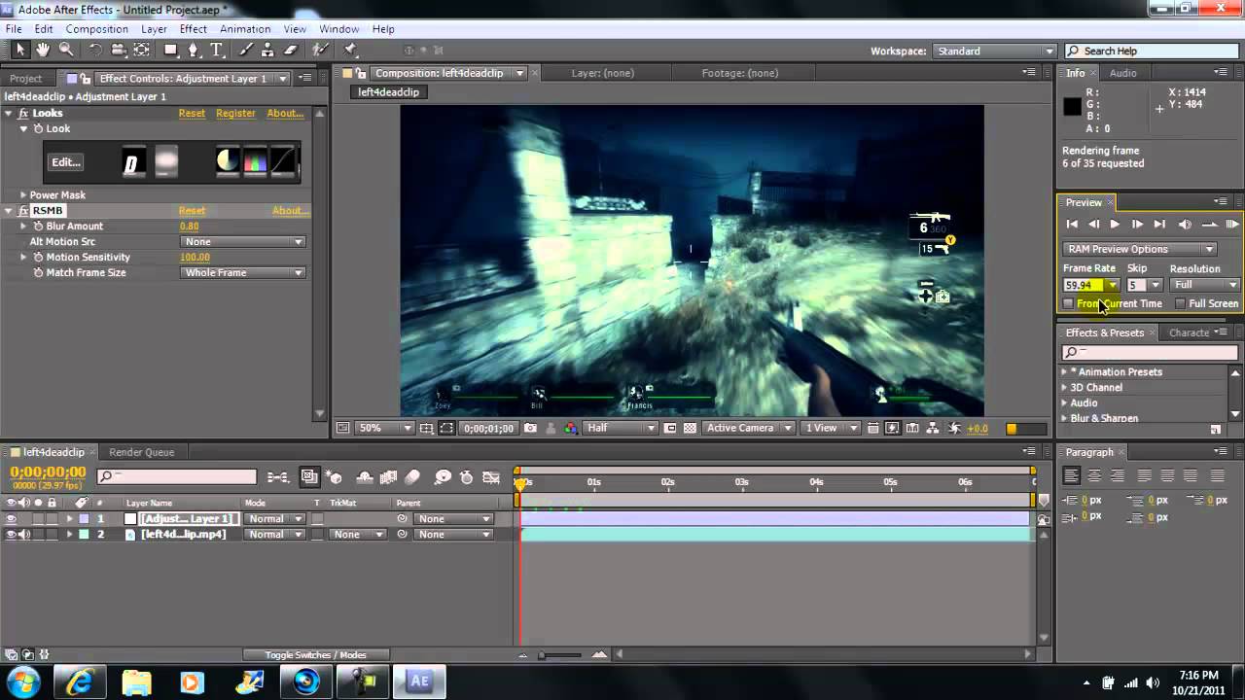Select the Eraser tool
The image size is (1245, 700).
click(x=292, y=50)
